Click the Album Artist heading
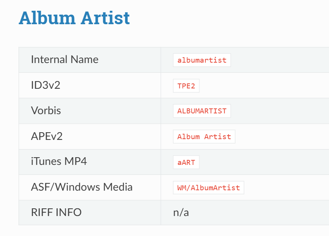 [74, 18]
